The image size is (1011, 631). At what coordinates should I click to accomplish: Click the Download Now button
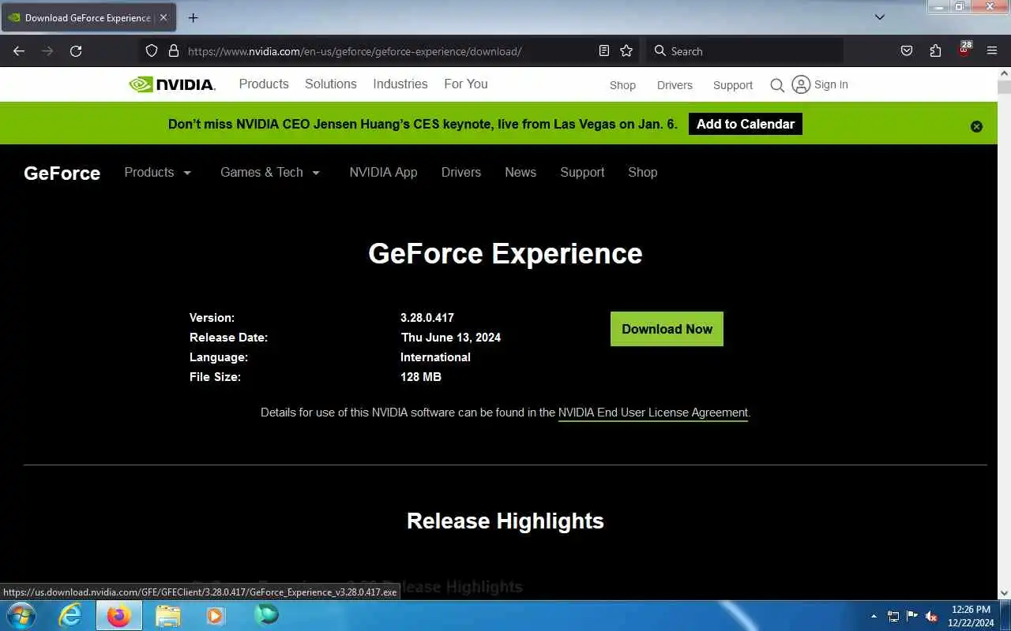(667, 329)
